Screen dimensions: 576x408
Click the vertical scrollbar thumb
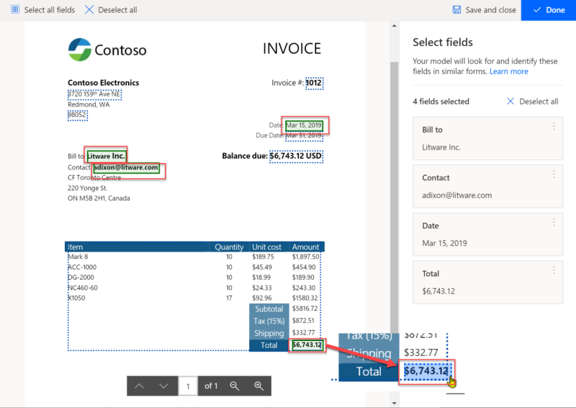tap(394, 199)
